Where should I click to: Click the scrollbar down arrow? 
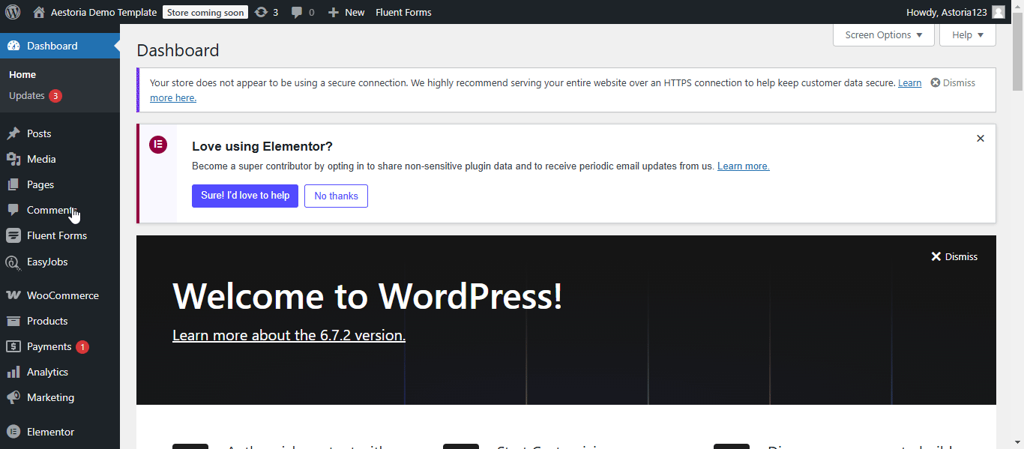pyautogui.click(x=1018, y=442)
